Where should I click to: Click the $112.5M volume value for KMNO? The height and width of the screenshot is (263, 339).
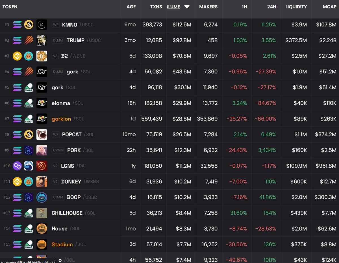point(182,25)
